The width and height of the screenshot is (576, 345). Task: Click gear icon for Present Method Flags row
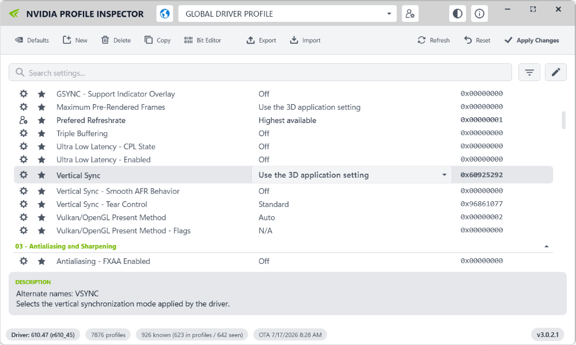pyautogui.click(x=24, y=231)
